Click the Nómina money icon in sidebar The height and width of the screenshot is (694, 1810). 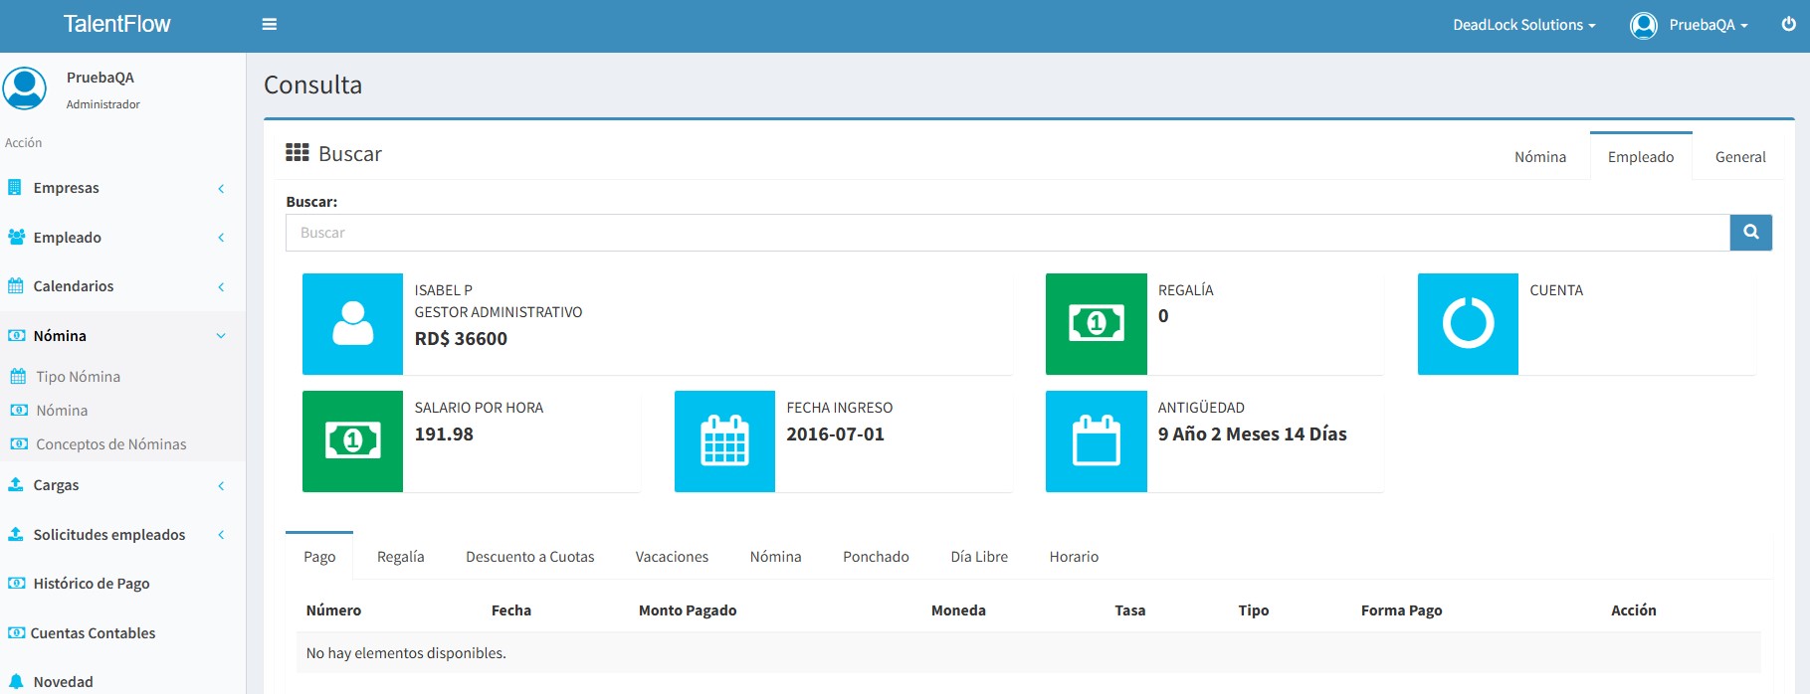pyautogui.click(x=17, y=335)
